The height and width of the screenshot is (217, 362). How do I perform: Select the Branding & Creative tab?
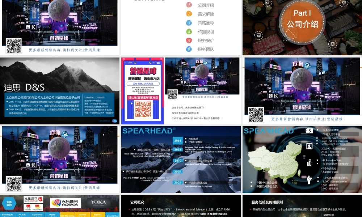(x=7, y=215)
